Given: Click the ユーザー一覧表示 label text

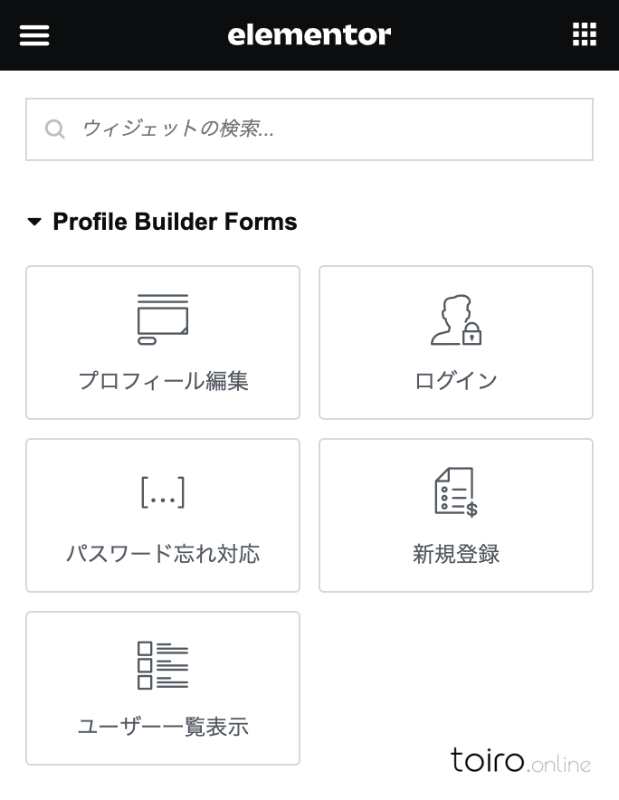Looking at the screenshot, I should click(163, 727).
